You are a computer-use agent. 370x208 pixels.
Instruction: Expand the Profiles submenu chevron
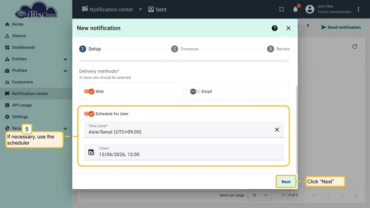coord(65,71)
